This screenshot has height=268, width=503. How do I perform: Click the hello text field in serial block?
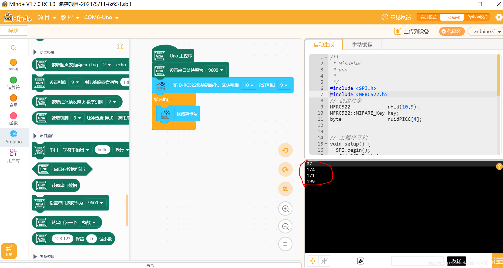[102, 150]
